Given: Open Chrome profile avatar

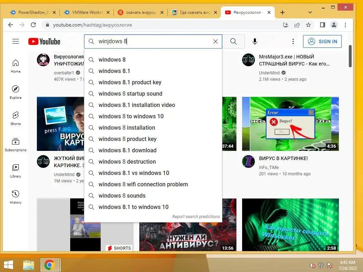Looking at the screenshot, I should (334, 25).
